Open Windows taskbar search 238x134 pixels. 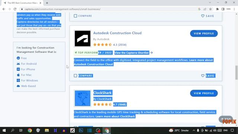(x=13, y=130)
